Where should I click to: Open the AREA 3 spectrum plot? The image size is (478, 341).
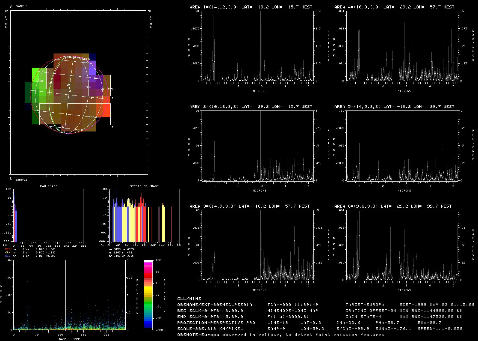pos(258,245)
